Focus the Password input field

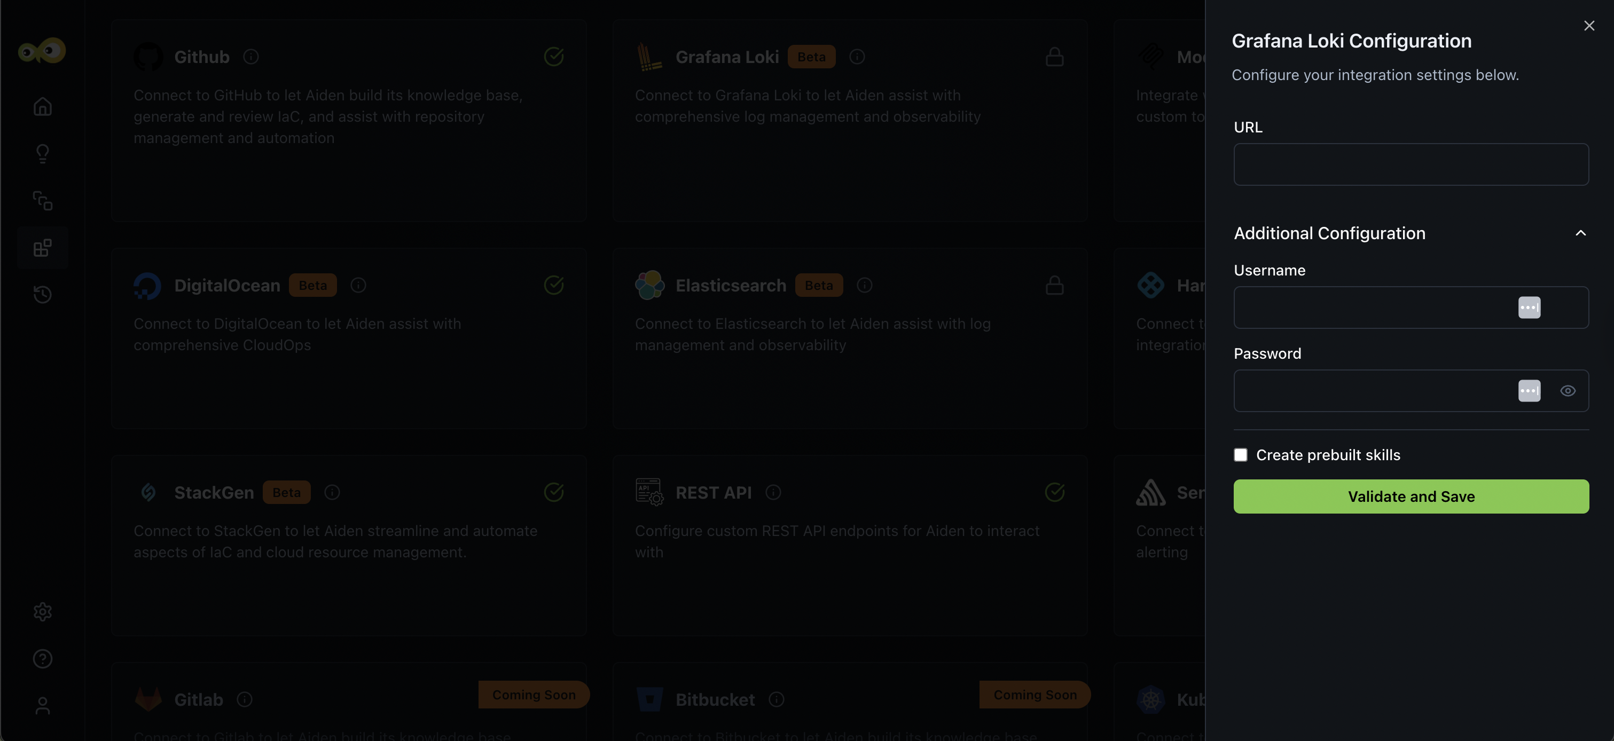point(1372,391)
